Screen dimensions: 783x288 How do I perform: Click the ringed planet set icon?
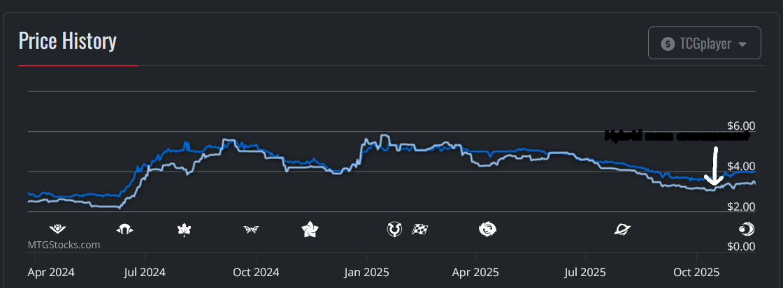(x=622, y=229)
